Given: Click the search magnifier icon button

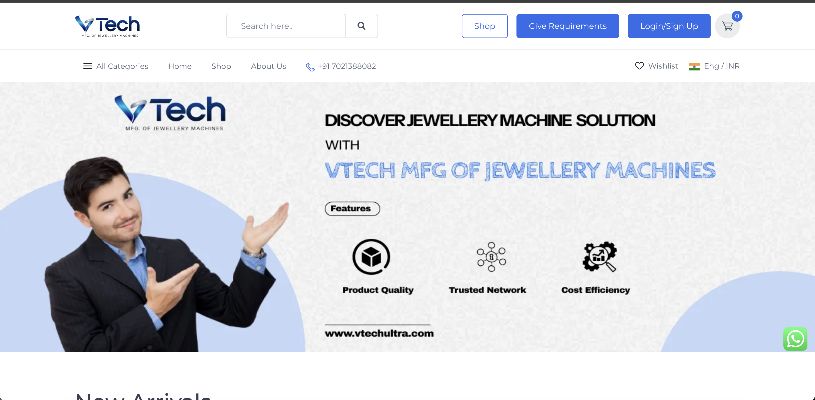Looking at the screenshot, I should click(x=361, y=26).
